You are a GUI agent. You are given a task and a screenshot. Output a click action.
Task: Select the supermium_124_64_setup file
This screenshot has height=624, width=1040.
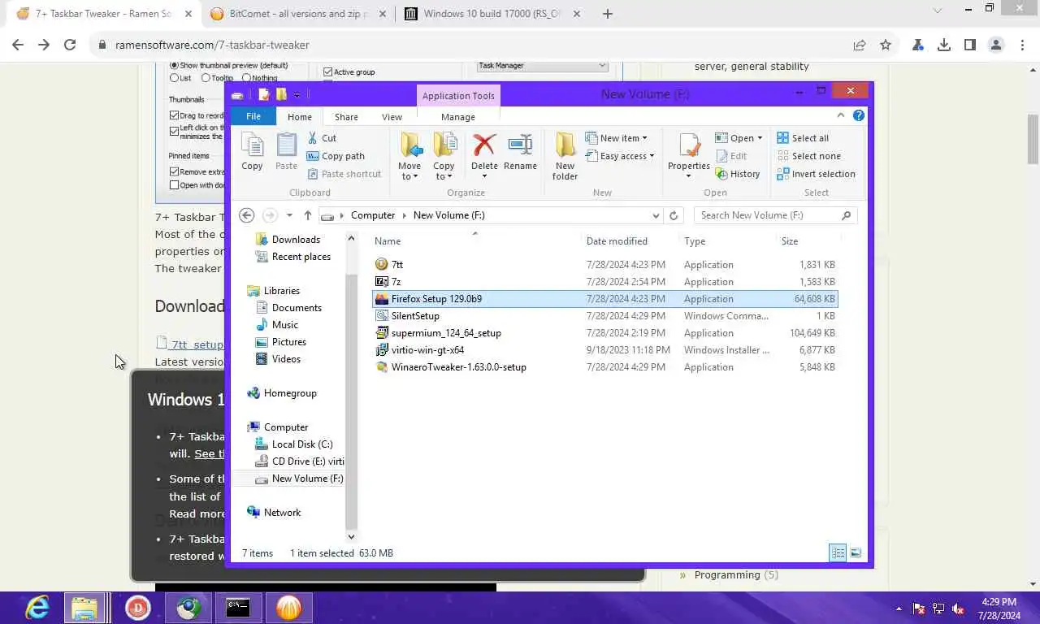coord(604,332)
